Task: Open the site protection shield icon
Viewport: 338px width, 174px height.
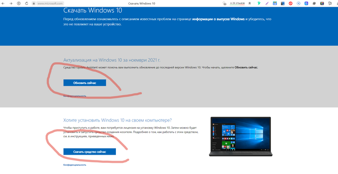Action: tap(225, 3)
